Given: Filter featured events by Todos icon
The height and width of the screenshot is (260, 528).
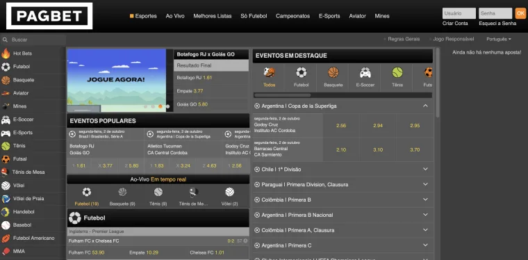Looking at the screenshot, I should 269,72.
